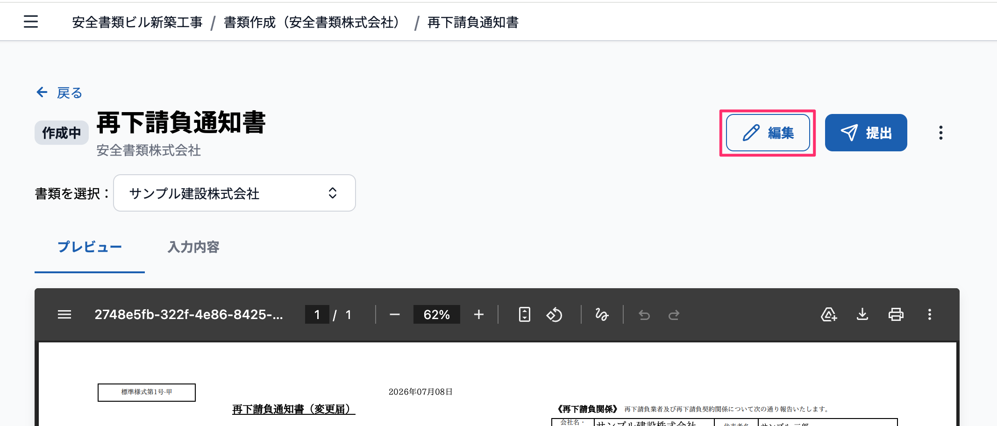Image resolution: width=997 pixels, height=426 pixels.
Task: Zoom out the PDF preview
Action: pos(395,315)
